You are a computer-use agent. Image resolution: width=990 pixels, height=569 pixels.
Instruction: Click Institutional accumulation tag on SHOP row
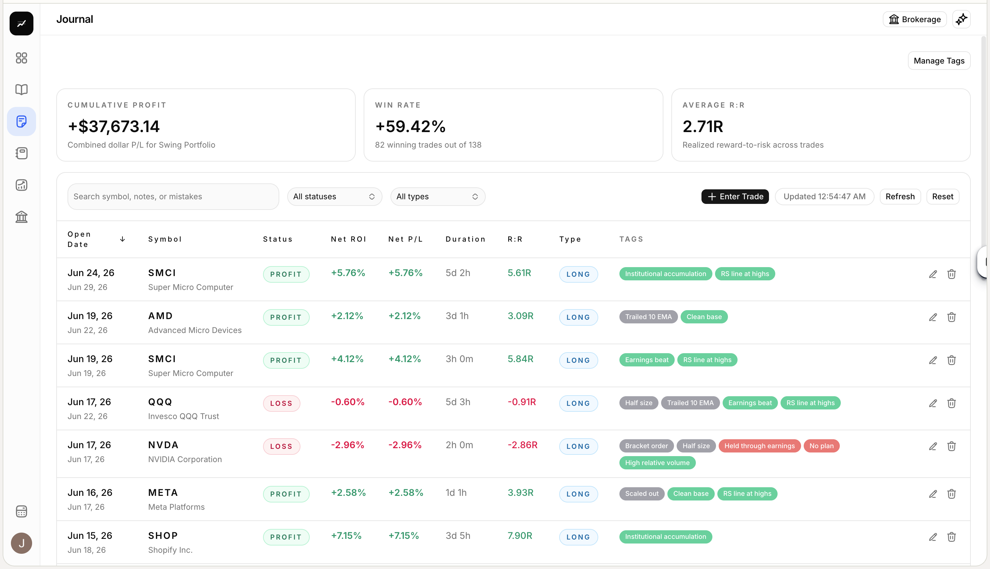(665, 537)
